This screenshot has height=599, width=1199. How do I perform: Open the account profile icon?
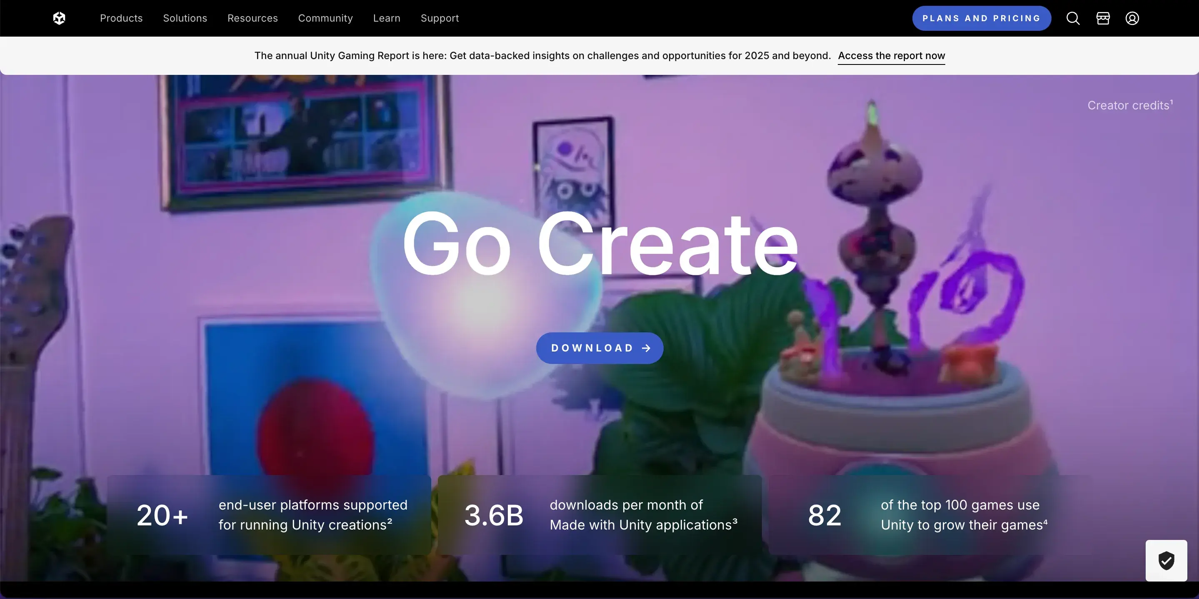click(1132, 18)
